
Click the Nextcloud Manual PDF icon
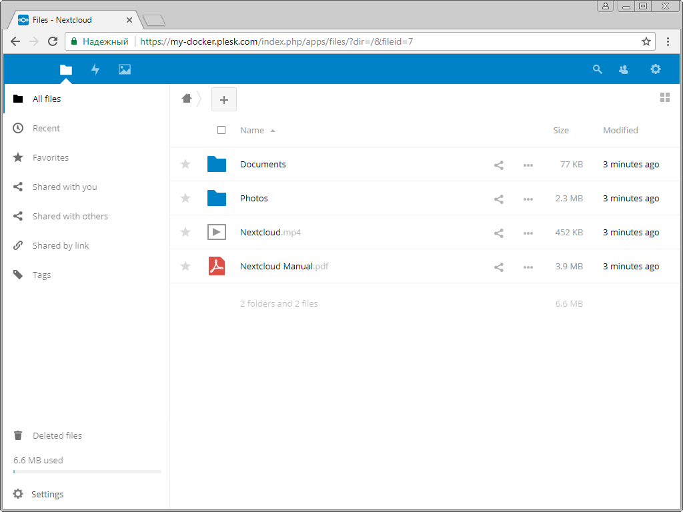coord(217,266)
